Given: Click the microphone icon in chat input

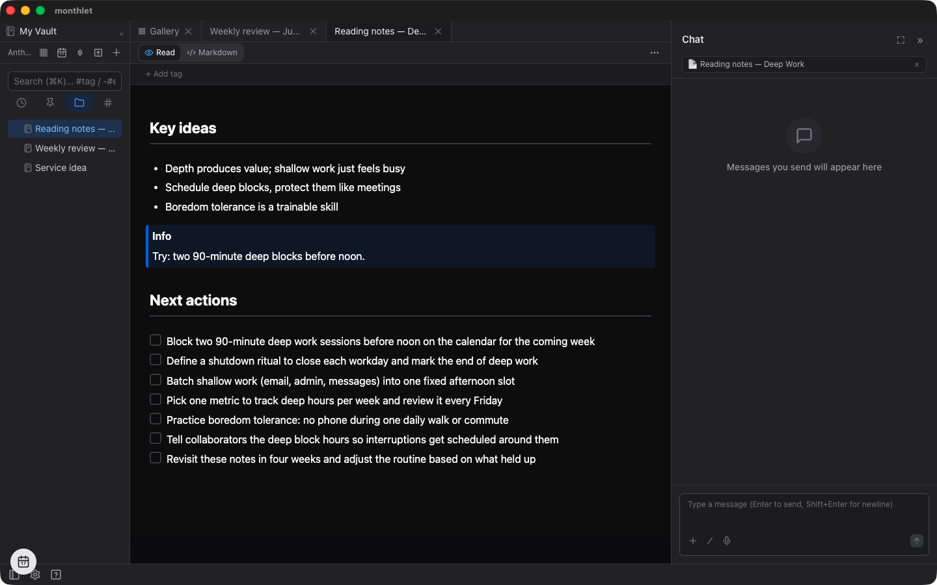Looking at the screenshot, I should 727,541.
